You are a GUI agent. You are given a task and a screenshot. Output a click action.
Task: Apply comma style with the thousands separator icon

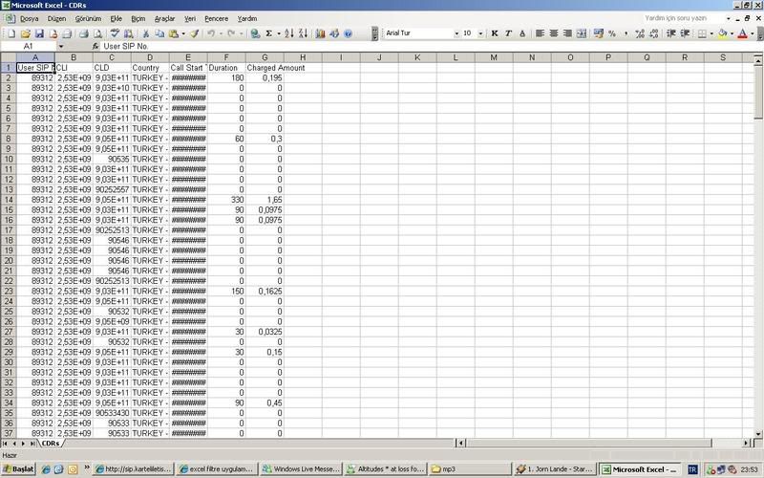[626, 33]
